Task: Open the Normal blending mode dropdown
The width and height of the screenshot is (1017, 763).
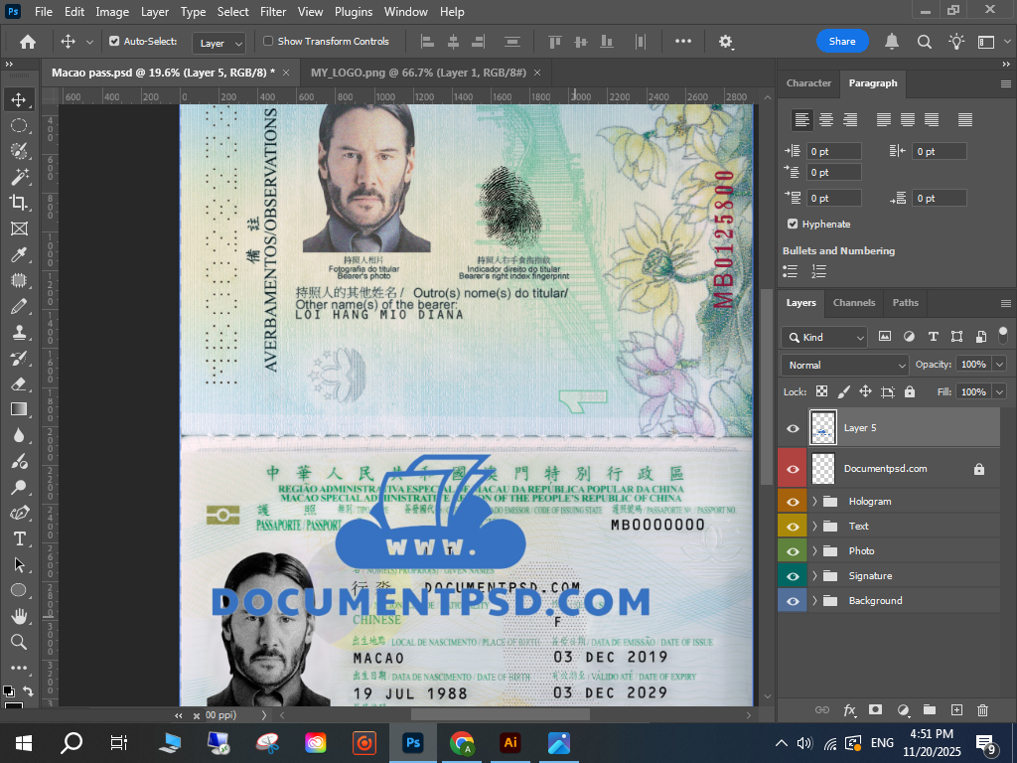Action: click(844, 365)
